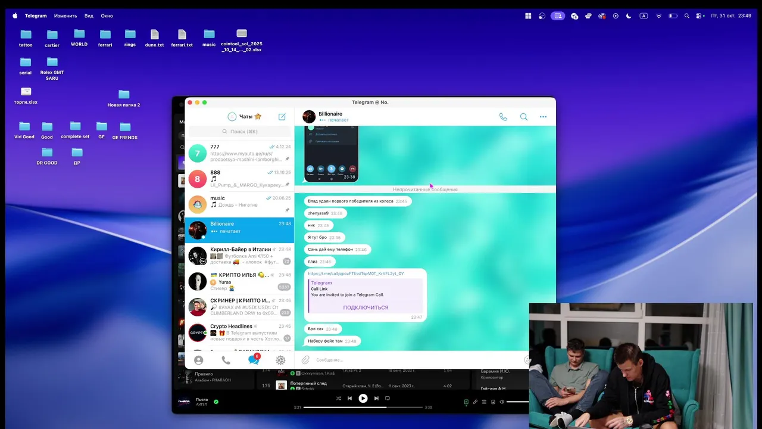Open the Contacts tab in Telegram
762x429 pixels.
[199, 360]
